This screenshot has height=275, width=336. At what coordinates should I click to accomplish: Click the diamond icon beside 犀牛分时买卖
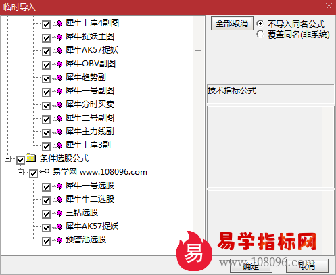coord(59,104)
